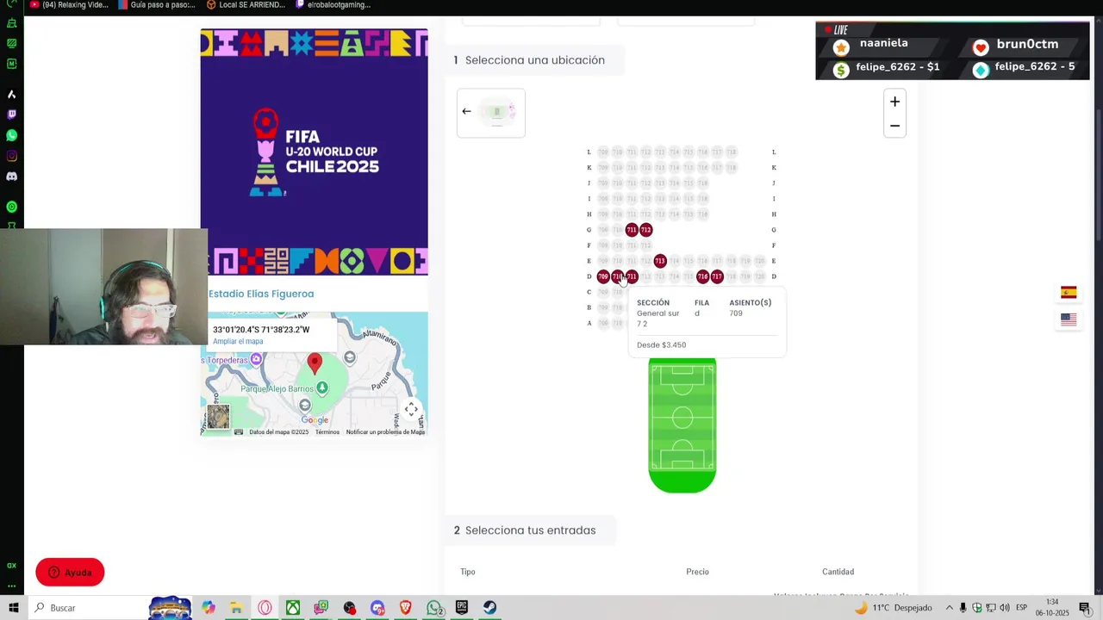Open WhatsApp in Opera GX sidebar

click(11, 135)
